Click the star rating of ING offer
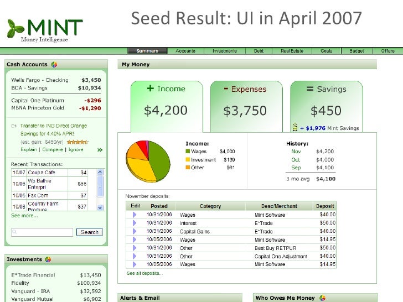The height and width of the screenshot is (302, 403). tap(77, 142)
